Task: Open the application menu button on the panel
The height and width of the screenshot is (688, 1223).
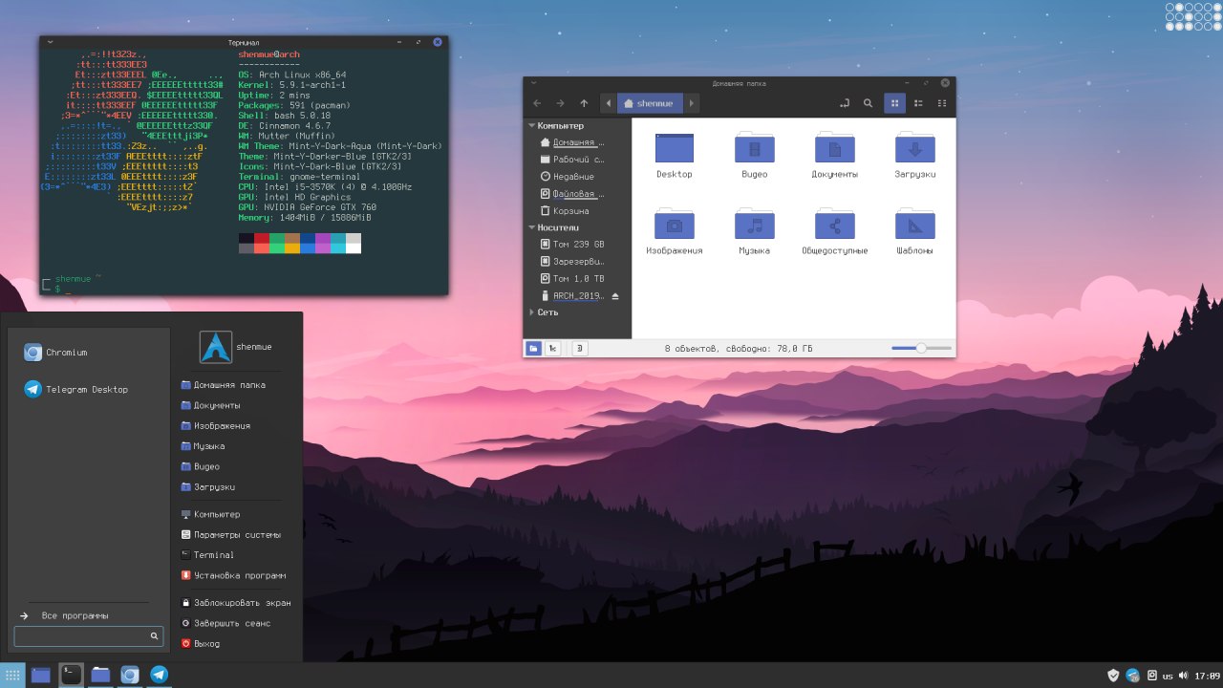Action: point(12,675)
